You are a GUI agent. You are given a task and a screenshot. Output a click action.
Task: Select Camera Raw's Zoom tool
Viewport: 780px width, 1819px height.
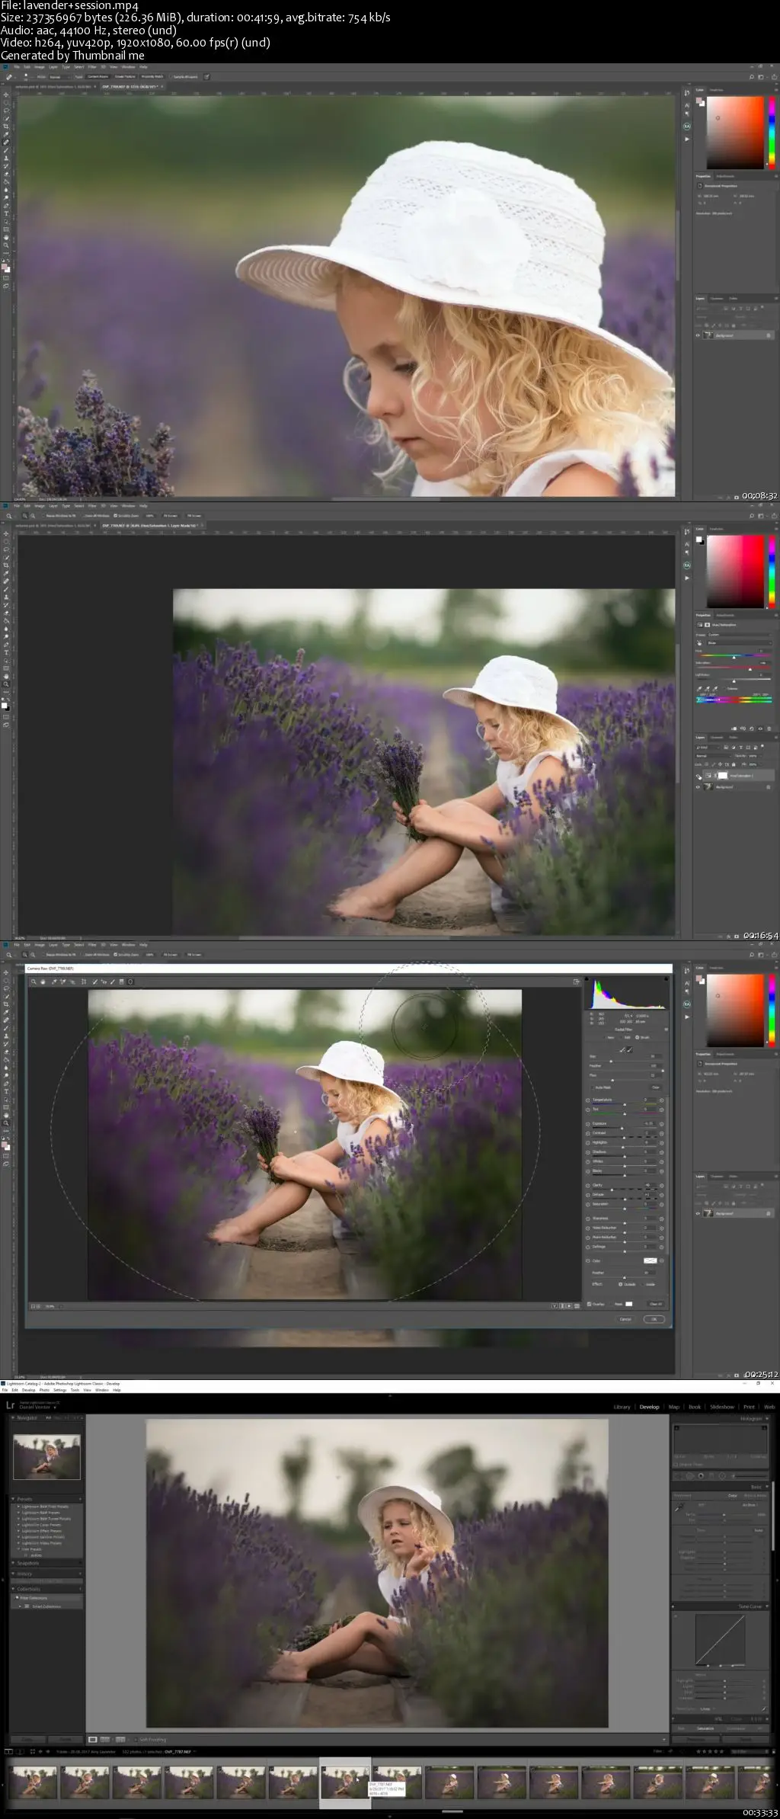pos(34,982)
